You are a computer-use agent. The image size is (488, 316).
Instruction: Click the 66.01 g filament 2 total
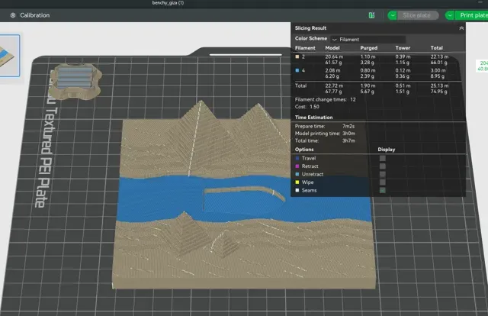pyautogui.click(x=439, y=63)
